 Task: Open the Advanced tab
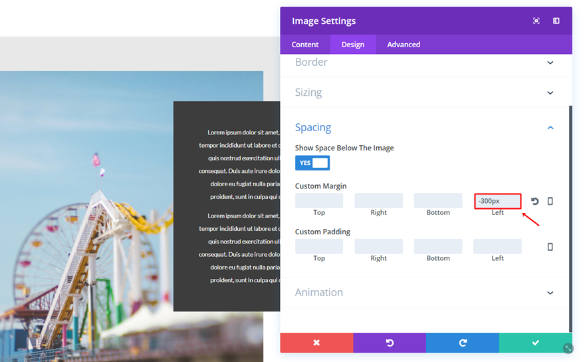point(404,45)
